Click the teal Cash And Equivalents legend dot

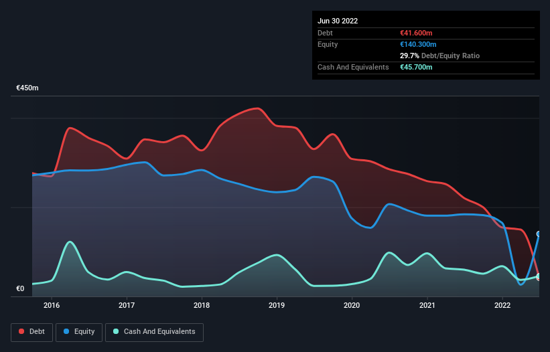(116, 331)
